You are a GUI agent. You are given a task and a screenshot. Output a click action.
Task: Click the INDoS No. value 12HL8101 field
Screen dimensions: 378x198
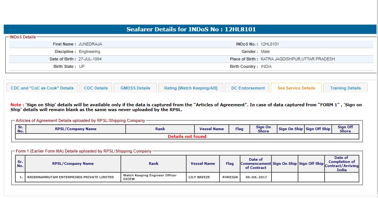(270, 44)
